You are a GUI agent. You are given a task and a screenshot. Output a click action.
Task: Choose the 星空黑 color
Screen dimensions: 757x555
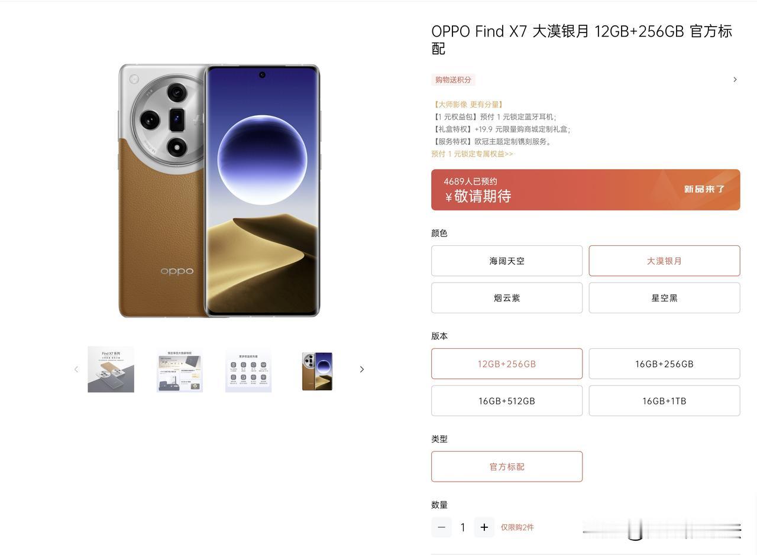click(664, 298)
